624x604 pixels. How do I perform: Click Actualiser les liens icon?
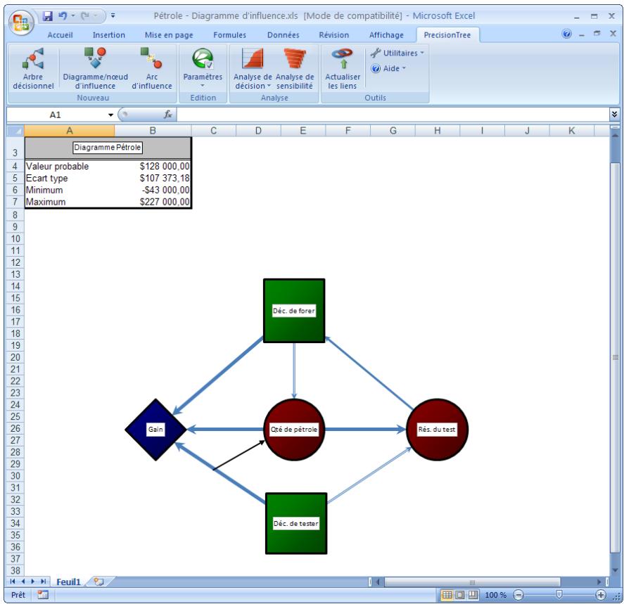coord(343,61)
